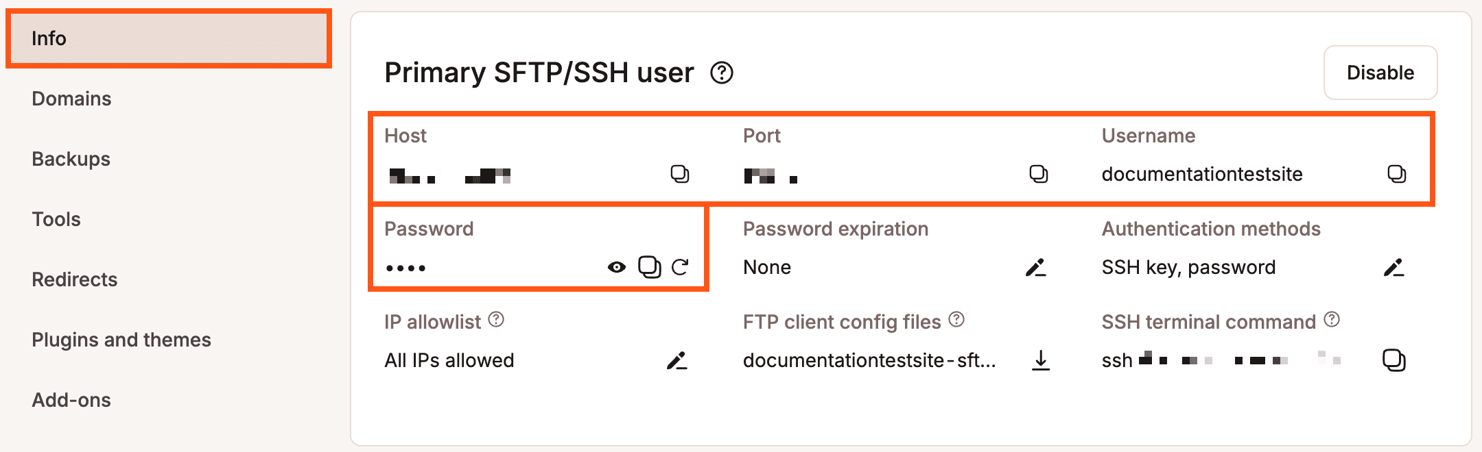Switch to the Domains section
The image size is (1482, 452).
tap(71, 99)
